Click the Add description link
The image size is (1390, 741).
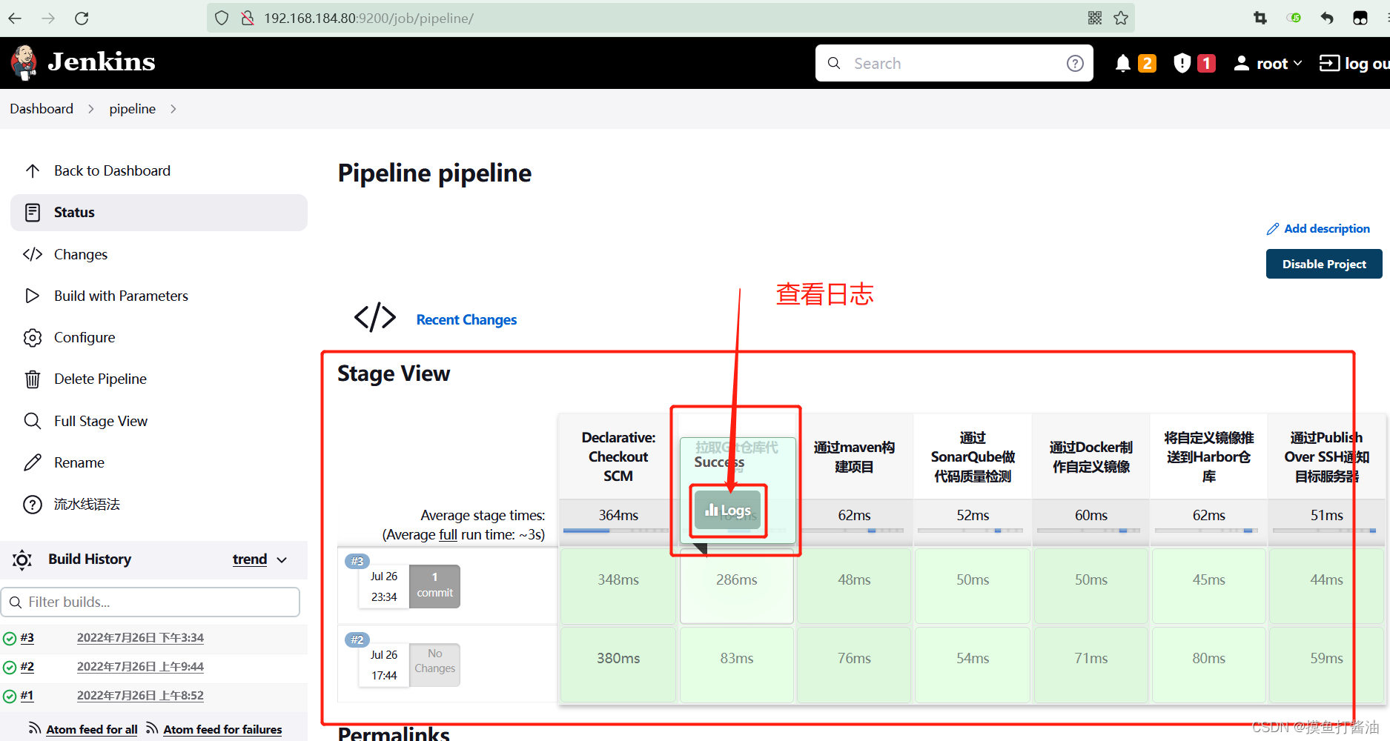pyautogui.click(x=1326, y=229)
